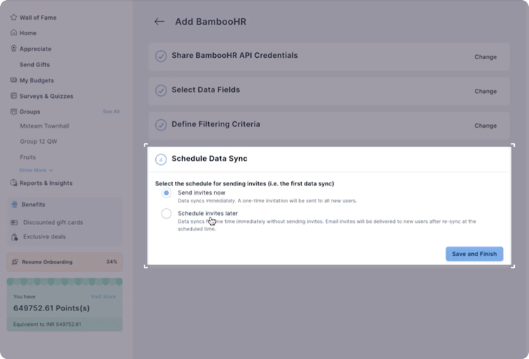This screenshot has height=359, width=529.
Task: Click the Visit Store link
Action: point(103,296)
